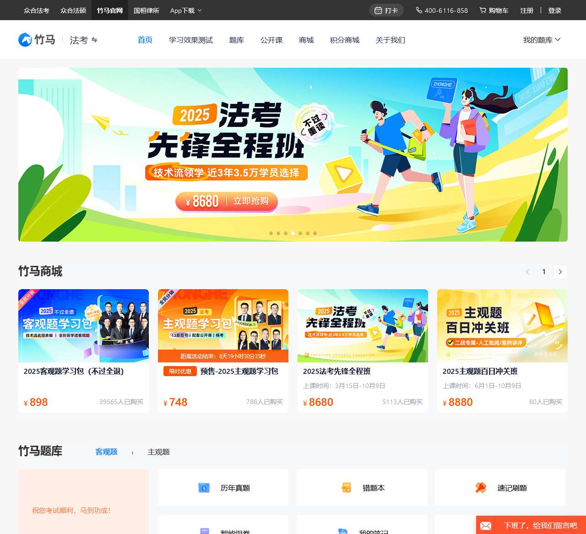Click the 竹马 horse logo icon
The width and height of the screenshot is (586, 534).
pyautogui.click(x=25, y=40)
